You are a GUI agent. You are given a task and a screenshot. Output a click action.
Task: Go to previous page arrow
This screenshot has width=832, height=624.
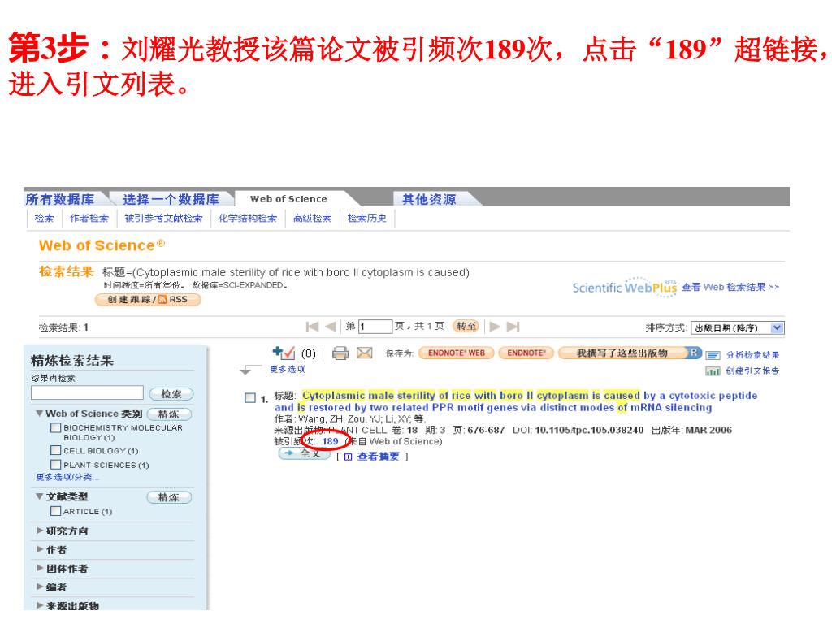pyautogui.click(x=330, y=327)
